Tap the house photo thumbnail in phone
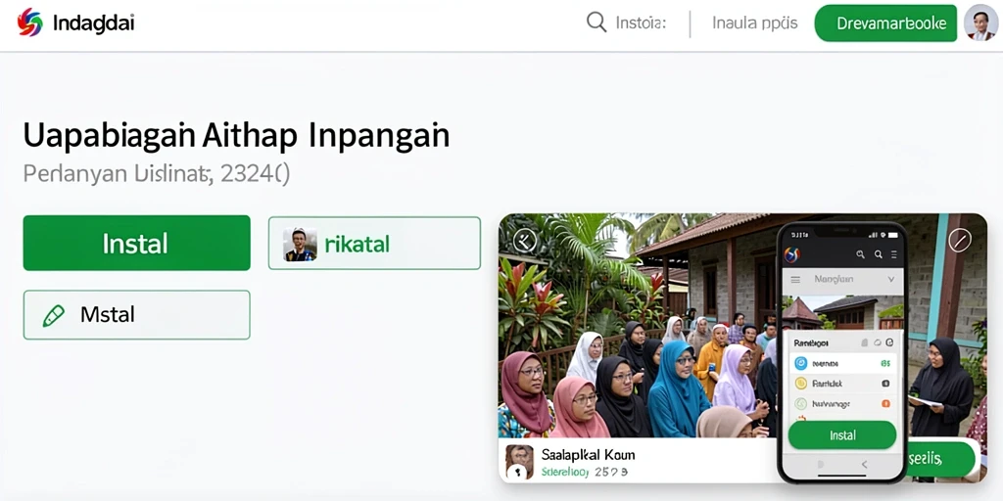 coord(842,312)
